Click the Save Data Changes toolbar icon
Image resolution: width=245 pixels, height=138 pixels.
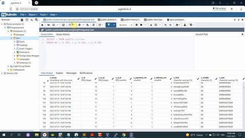(63, 25)
